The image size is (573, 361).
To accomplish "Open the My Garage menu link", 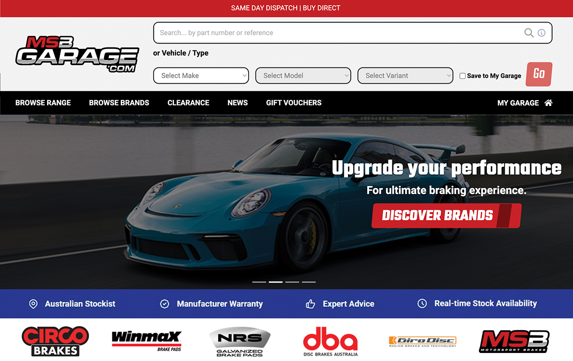I will click(518, 103).
